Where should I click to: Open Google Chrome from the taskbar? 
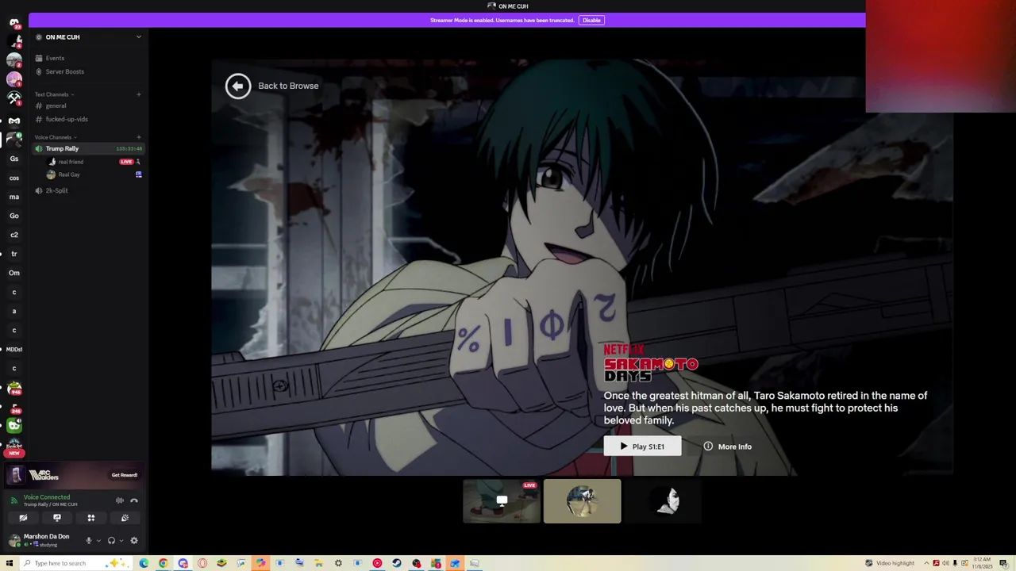click(x=164, y=563)
